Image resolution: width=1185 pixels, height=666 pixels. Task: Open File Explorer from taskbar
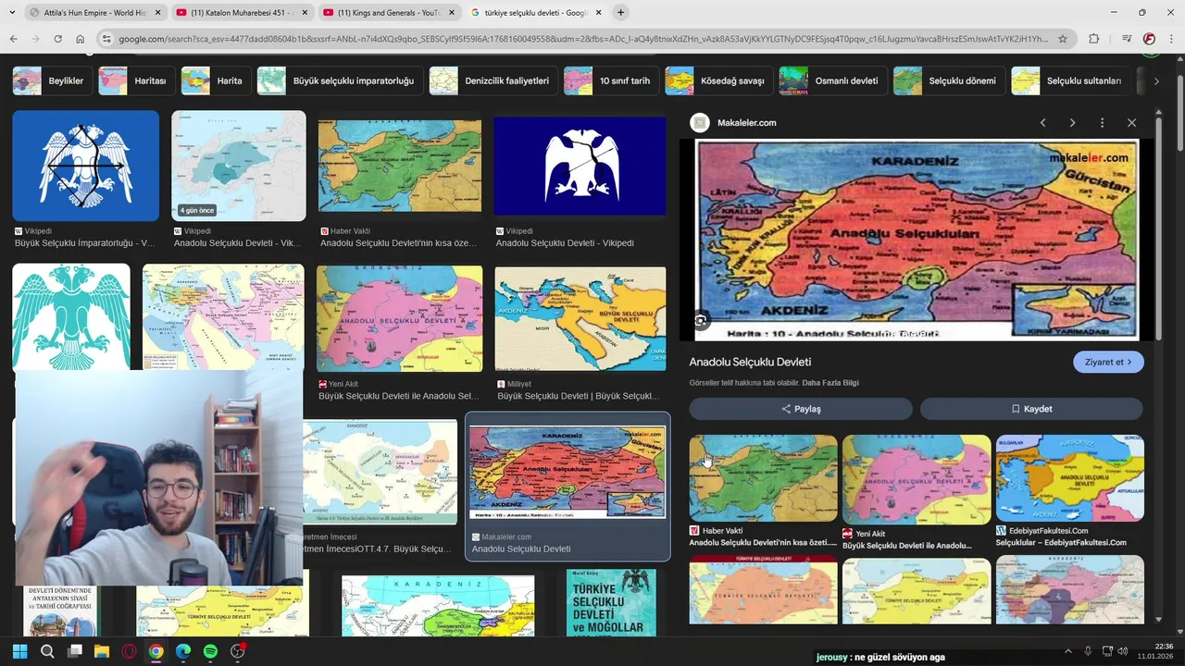102,651
